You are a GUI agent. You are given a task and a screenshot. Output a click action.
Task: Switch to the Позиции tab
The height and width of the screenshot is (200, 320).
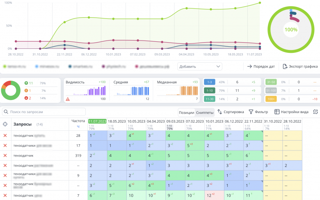point(187,113)
